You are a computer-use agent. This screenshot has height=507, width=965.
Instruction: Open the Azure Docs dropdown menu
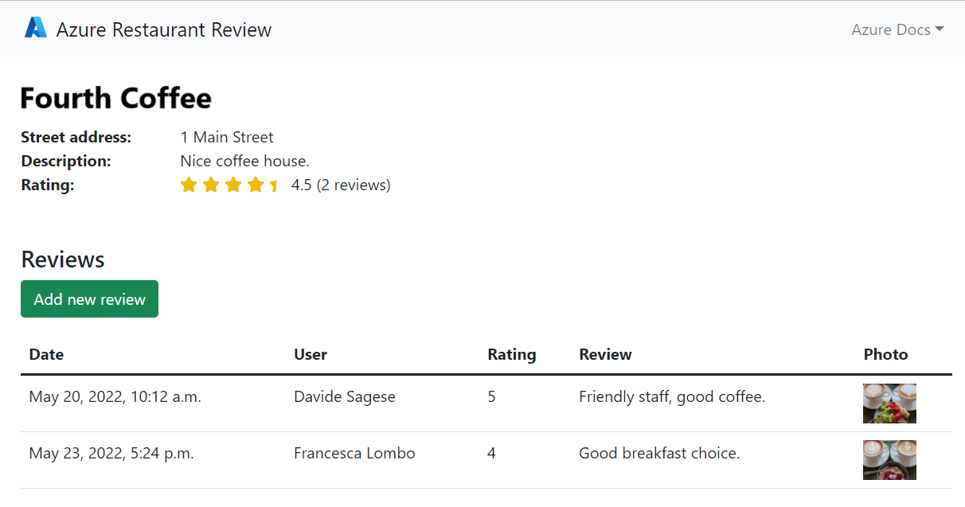pyautogui.click(x=897, y=29)
